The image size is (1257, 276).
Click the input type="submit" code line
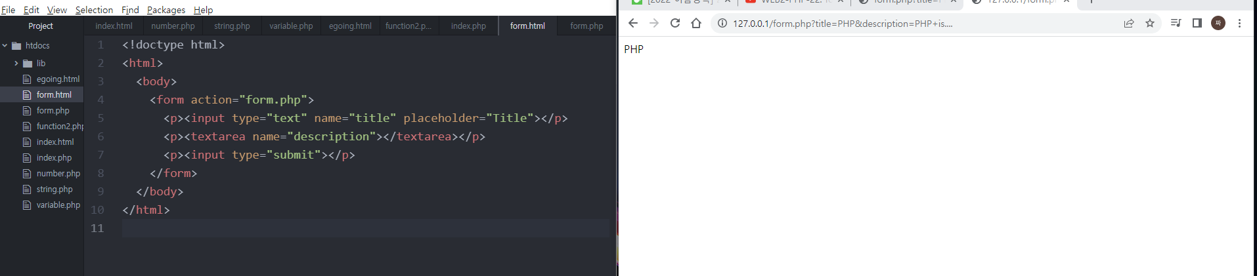tap(259, 155)
